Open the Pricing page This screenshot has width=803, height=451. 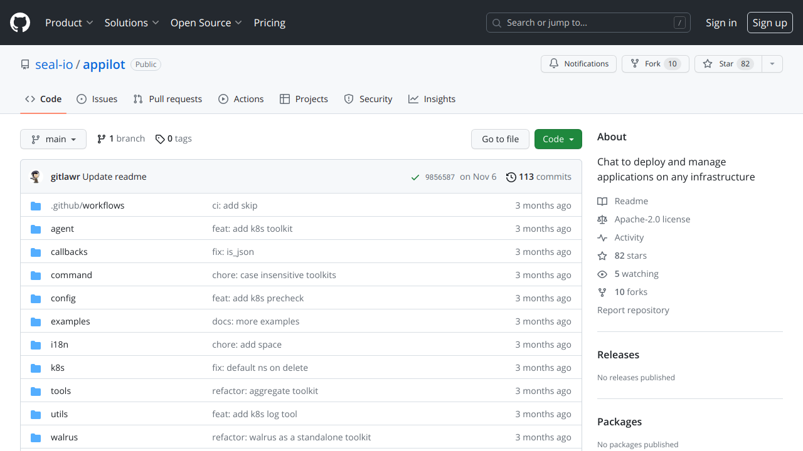pyautogui.click(x=270, y=23)
